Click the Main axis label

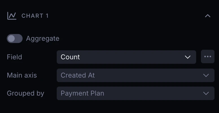tap(22, 75)
